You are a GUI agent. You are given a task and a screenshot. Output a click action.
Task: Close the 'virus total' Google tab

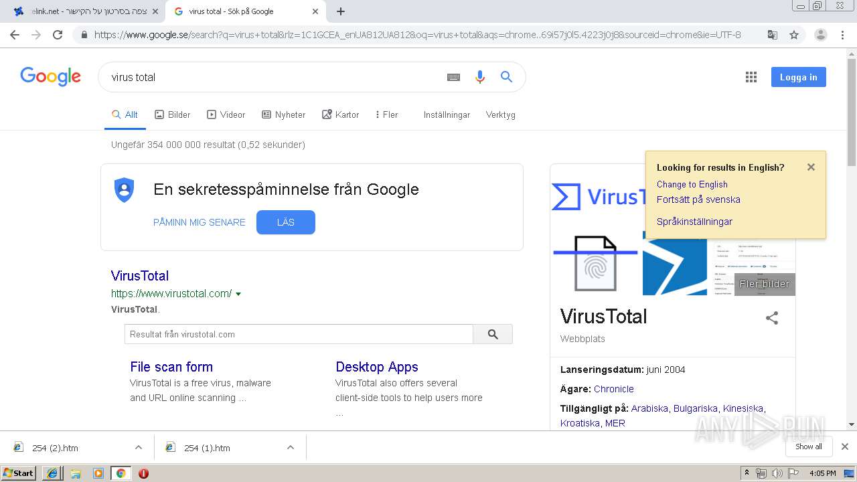(x=315, y=11)
